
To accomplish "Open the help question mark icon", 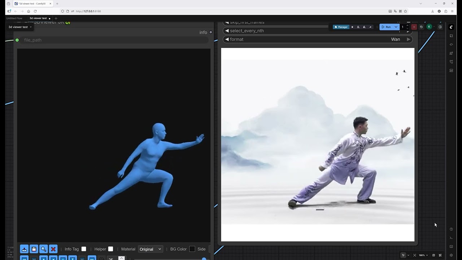I will 451,229.
